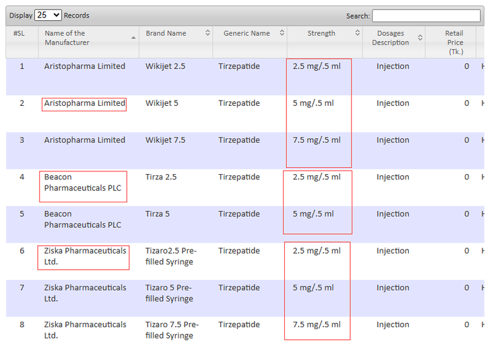Click serial number 4 cell
This screenshot has height=342, width=485.
(x=22, y=177)
